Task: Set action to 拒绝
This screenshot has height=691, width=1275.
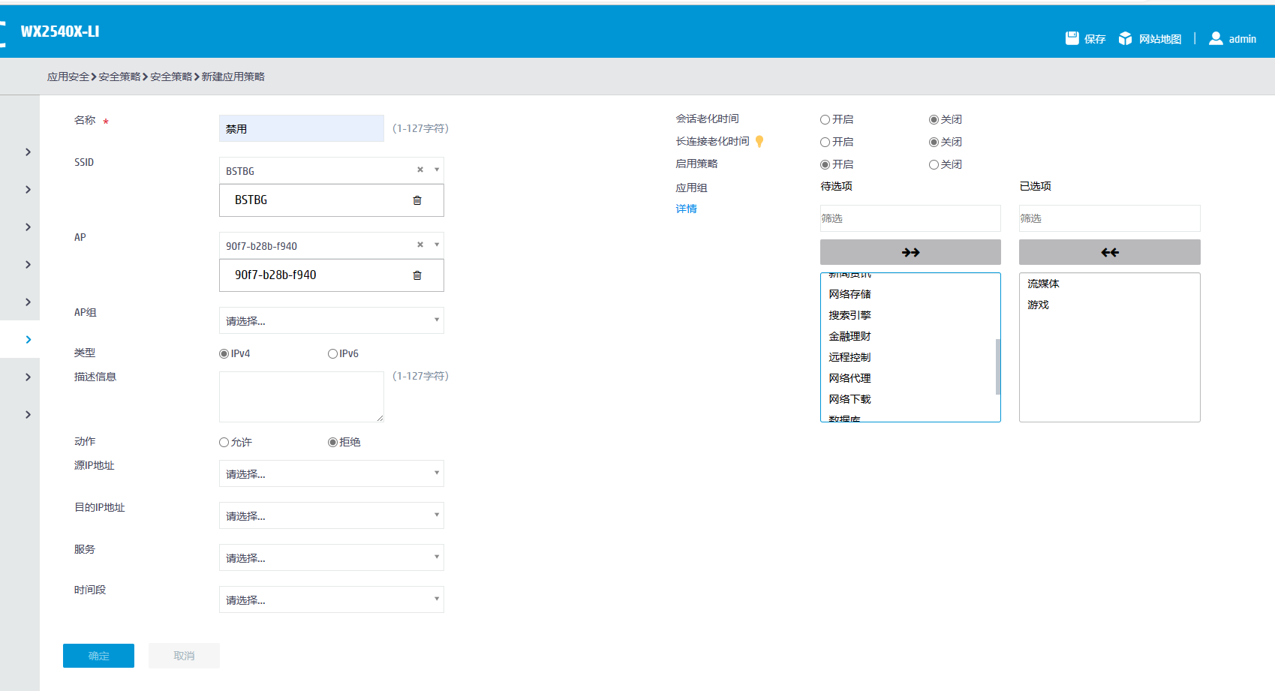Action: [332, 443]
